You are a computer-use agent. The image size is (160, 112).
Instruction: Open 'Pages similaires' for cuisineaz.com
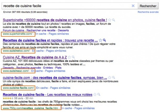click(55, 71)
